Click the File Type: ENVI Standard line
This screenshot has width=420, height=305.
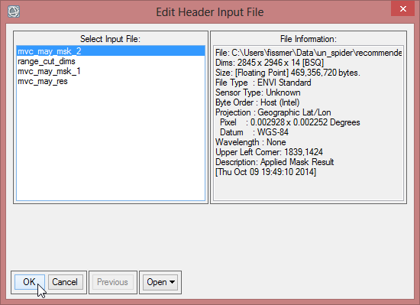pyautogui.click(x=263, y=83)
